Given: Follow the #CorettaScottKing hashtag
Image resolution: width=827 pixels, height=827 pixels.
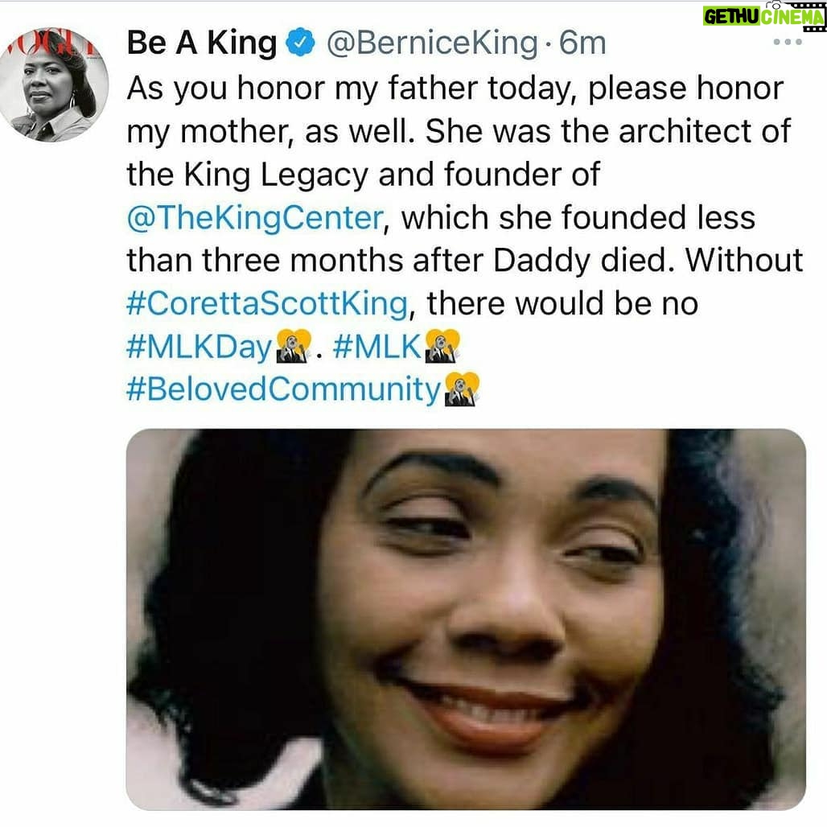Looking at the screenshot, I should [267, 304].
